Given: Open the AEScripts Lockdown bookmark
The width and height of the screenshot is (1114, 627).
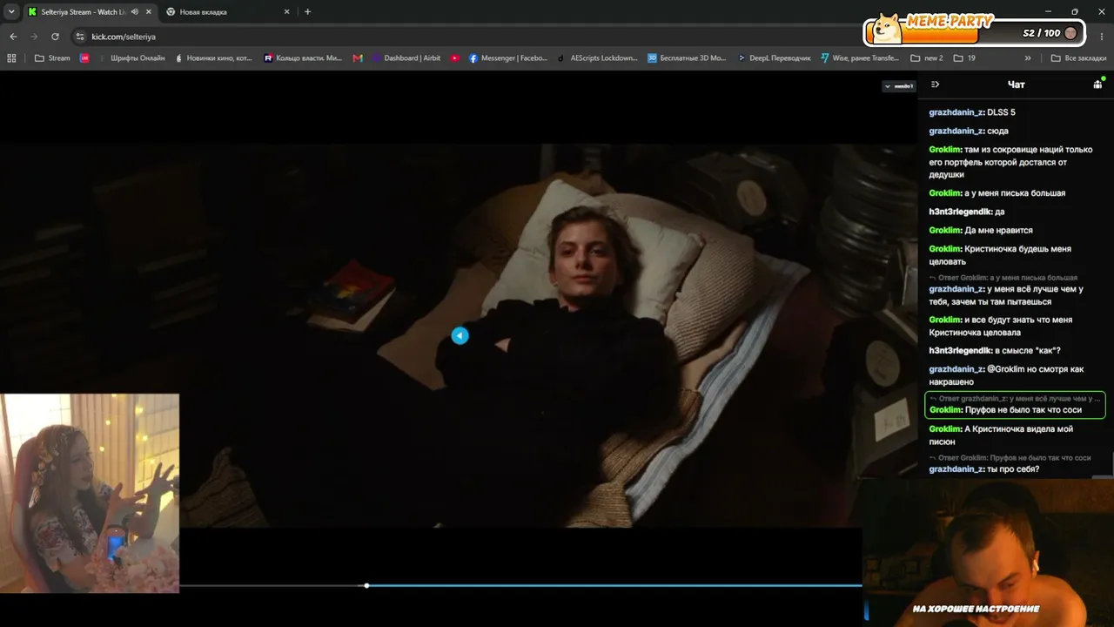Looking at the screenshot, I should coord(598,58).
